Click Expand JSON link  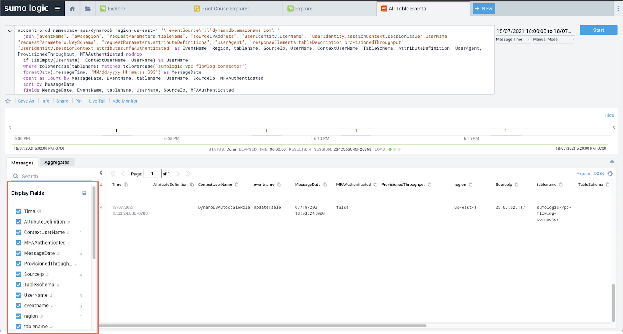590,174
